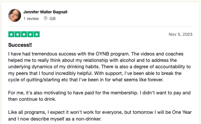Click the Nov 5, 2023 review date
The width and height of the screenshot is (201, 124).
point(181,34)
